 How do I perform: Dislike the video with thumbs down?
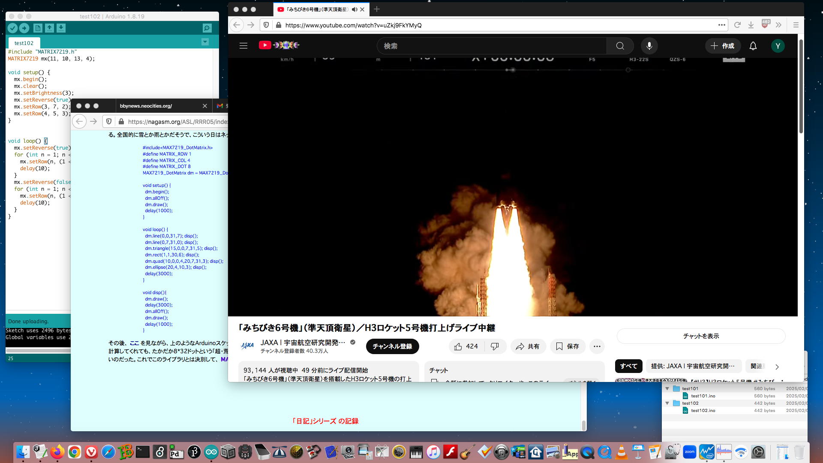coord(495,346)
